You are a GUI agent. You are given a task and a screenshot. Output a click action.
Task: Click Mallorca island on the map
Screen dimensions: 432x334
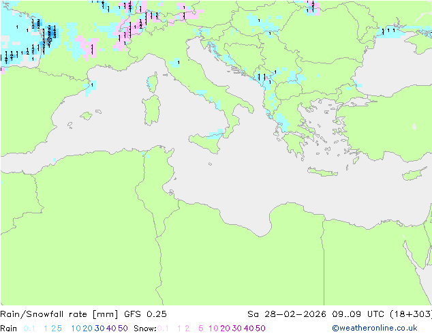click(87, 116)
